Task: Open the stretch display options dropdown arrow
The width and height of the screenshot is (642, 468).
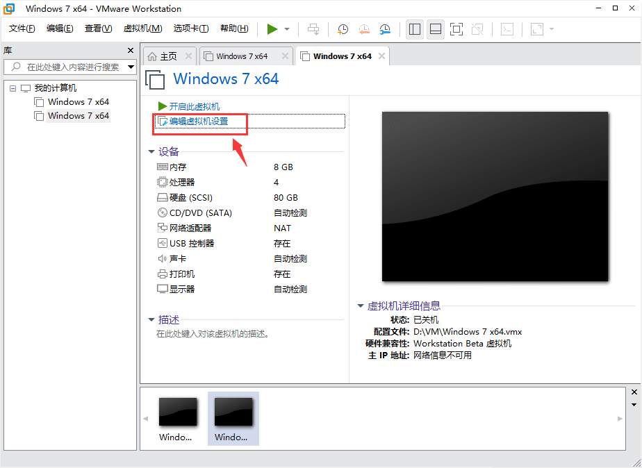Action: click(552, 29)
